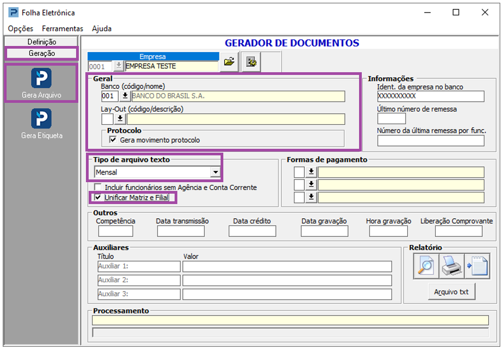Expand the Tipo de arquivo texto dropdown
Image resolution: width=503 pixels, height=349 pixels.
tap(215, 173)
